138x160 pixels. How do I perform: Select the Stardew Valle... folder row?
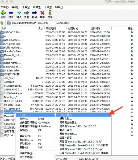tap(67, 70)
